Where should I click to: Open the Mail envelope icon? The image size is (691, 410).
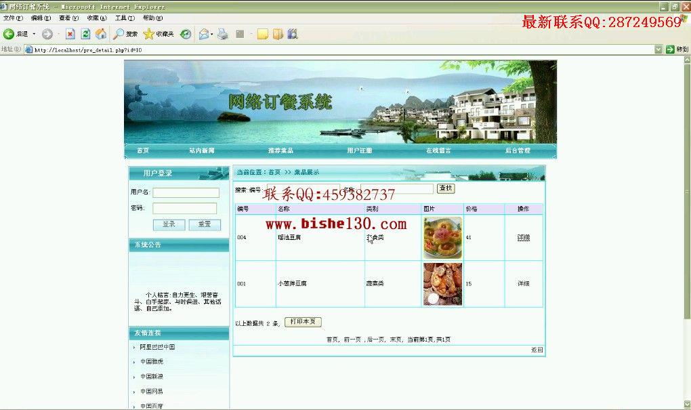click(204, 34)
